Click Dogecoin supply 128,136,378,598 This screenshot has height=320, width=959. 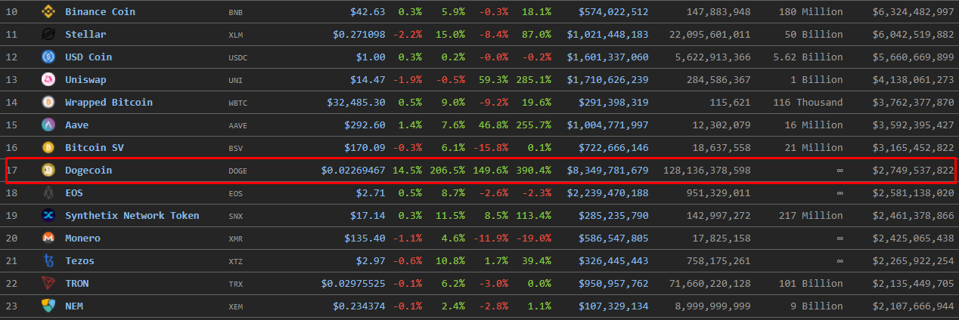click(707, 171)
